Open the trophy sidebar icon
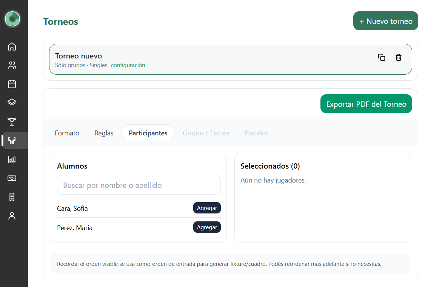425x287 pixels. point(12,121)
